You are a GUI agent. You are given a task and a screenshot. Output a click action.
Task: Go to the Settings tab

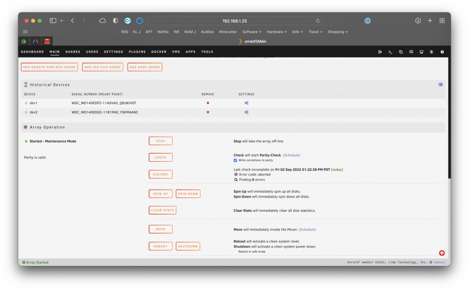click(x=113, y=52)
